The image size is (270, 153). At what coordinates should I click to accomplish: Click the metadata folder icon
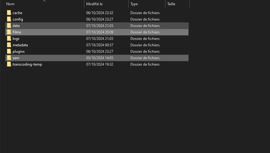(9, 45)
